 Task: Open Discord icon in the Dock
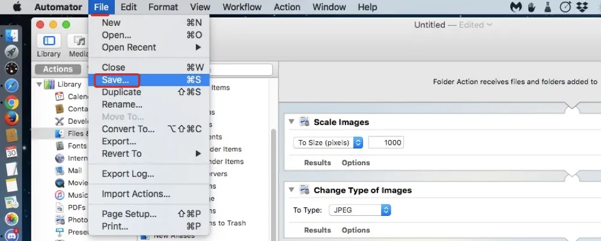pyautogui.click(x=11, y=234)
